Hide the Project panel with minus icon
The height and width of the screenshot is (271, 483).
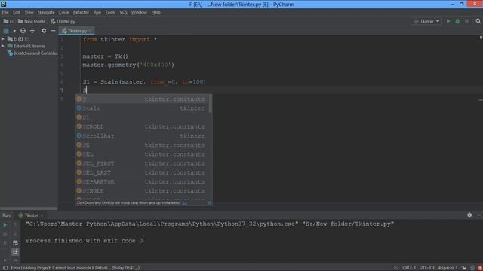tap(53, 31)
